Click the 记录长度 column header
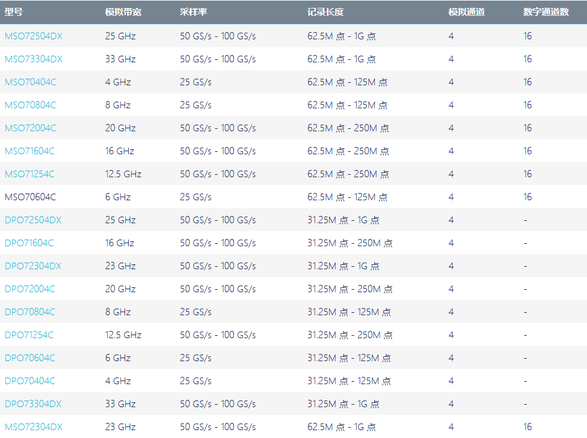Image resolution: width=587 pixels, height=438 pixels. click(325, 12)
